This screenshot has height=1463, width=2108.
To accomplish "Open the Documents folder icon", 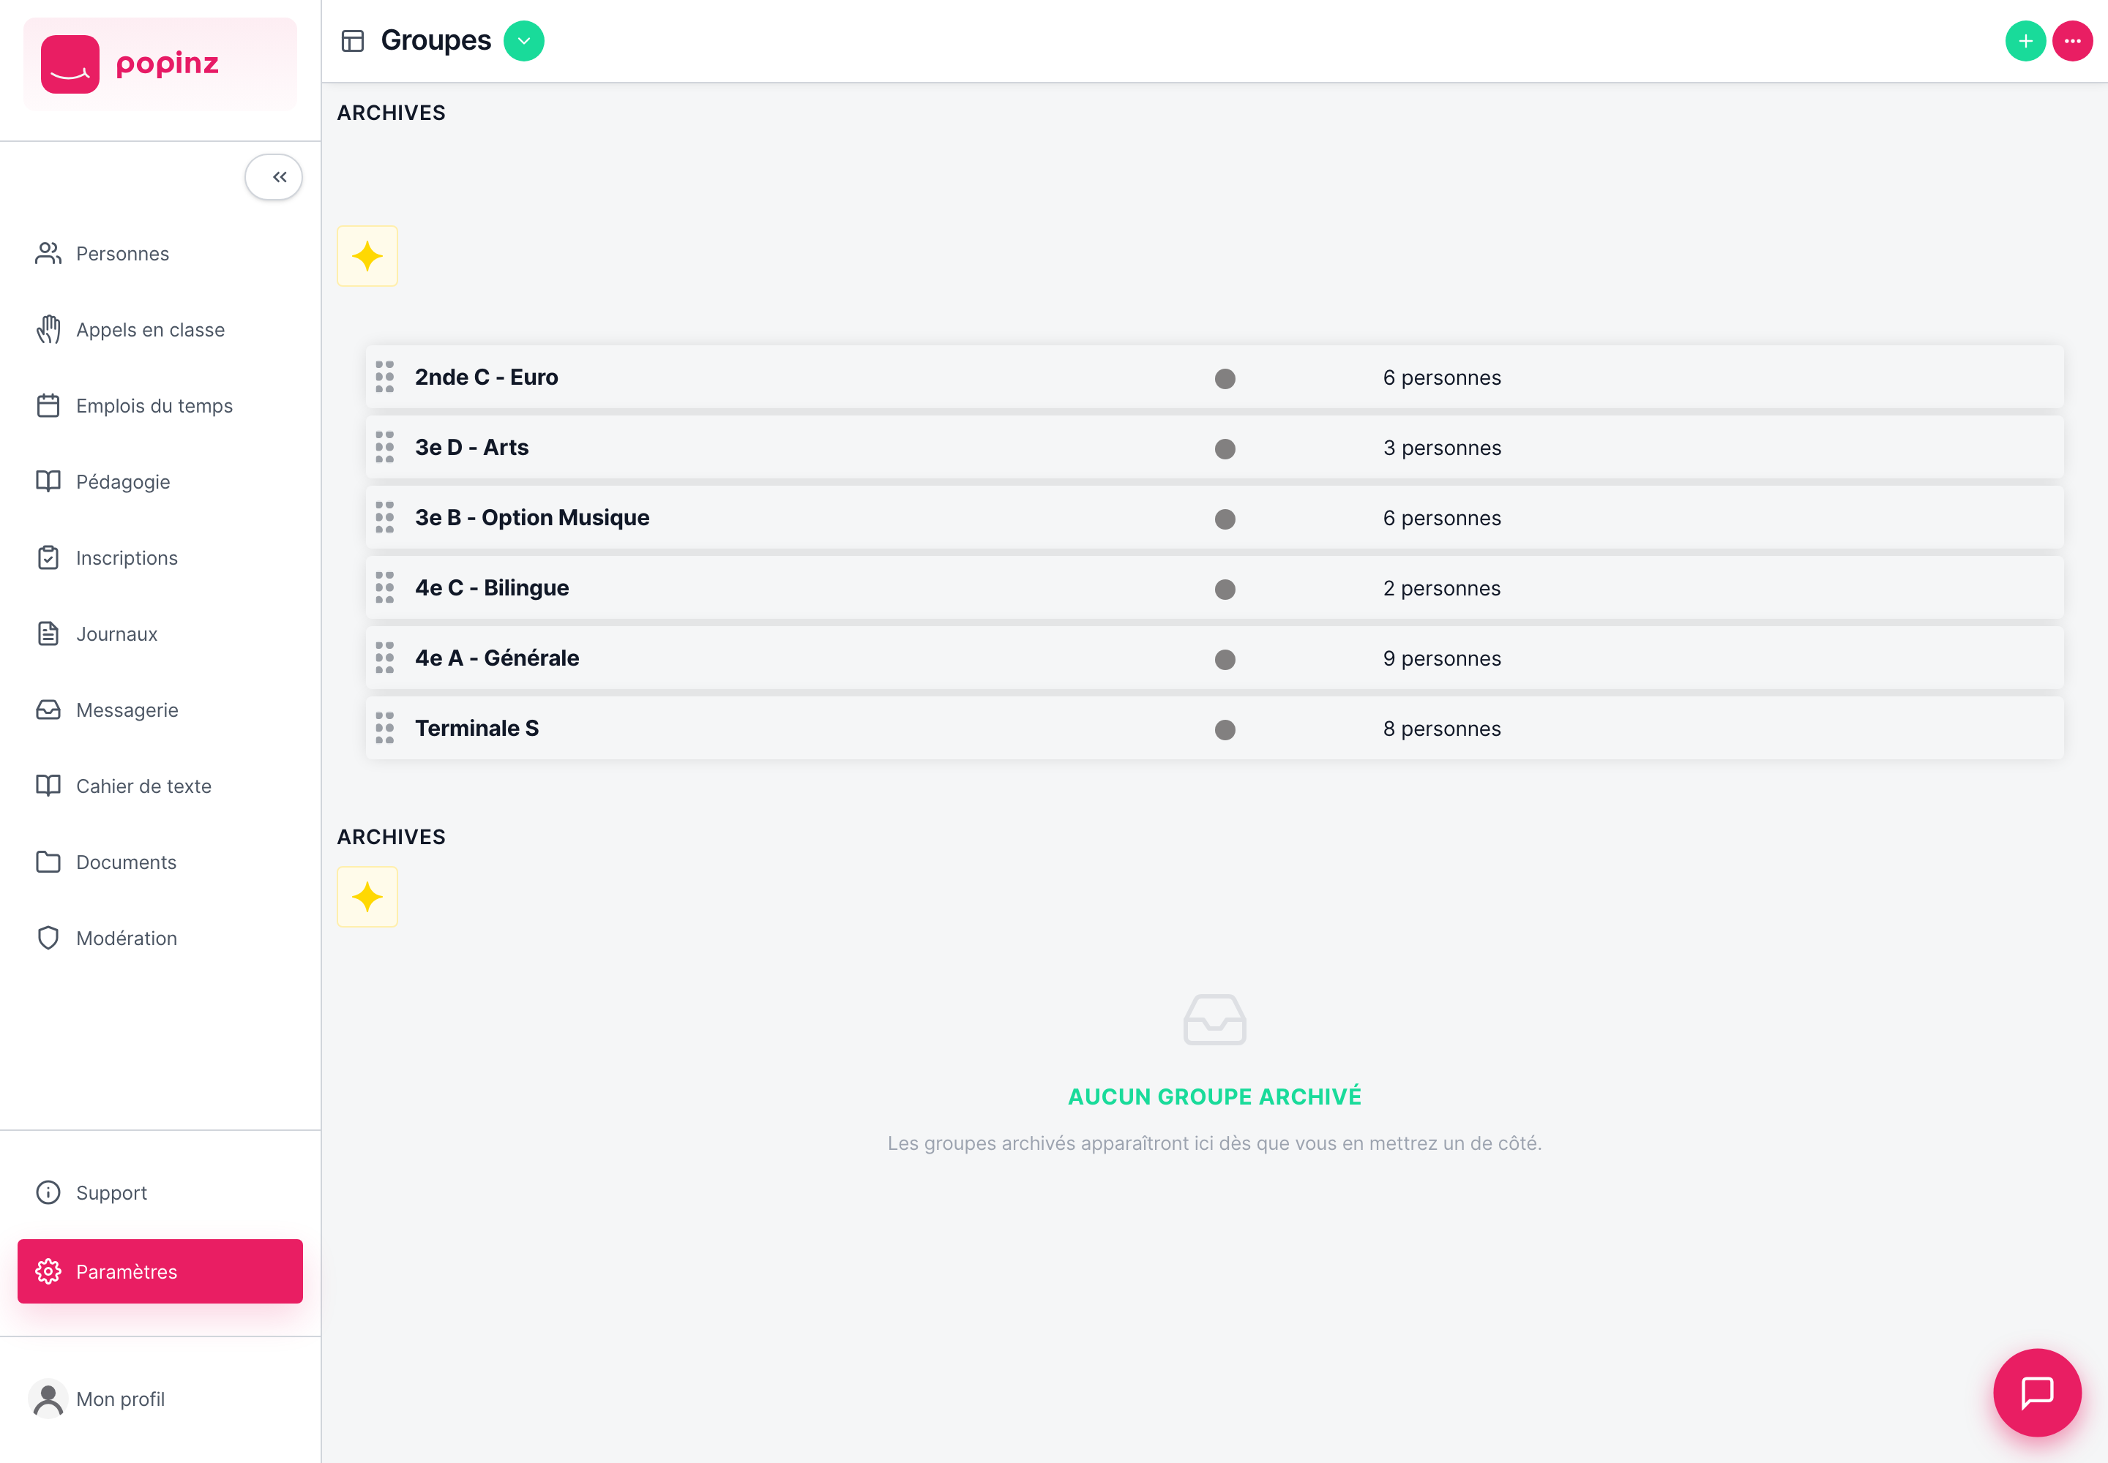I will coord(48,862).
